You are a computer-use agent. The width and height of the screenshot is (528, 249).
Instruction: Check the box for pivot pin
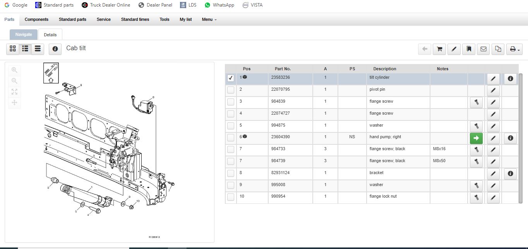(231, 90)
